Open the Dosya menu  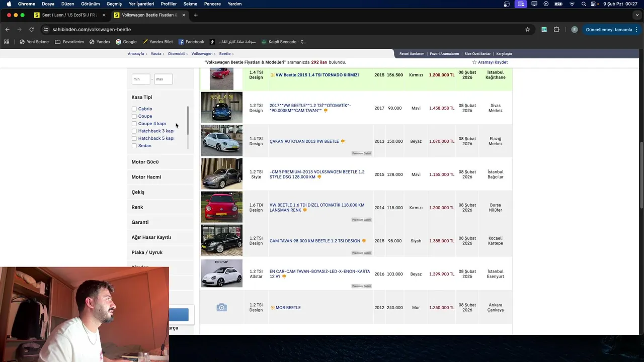coord(48,4)
